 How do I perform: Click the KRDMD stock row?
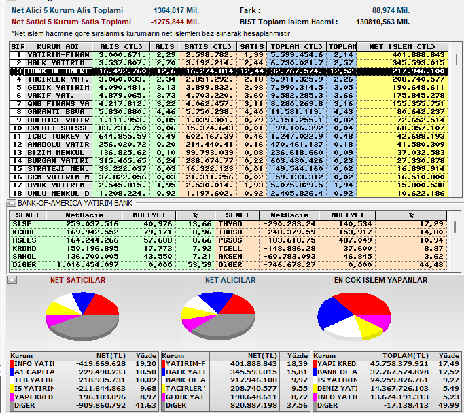tap(112, 249)
